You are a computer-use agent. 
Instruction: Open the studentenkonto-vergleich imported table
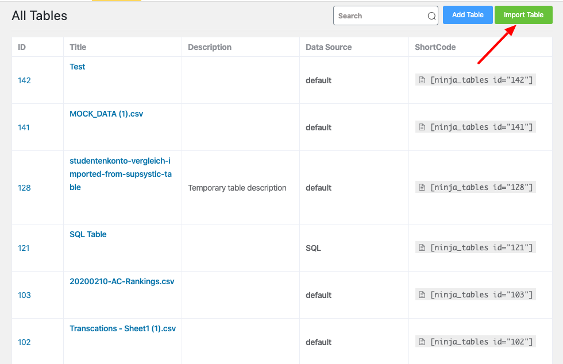coord(120,174)
